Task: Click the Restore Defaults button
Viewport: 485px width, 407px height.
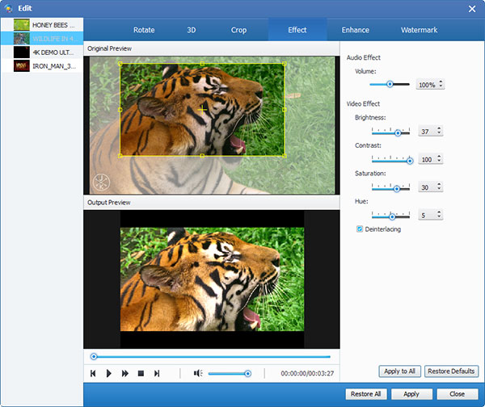Action: click(451, 371)
